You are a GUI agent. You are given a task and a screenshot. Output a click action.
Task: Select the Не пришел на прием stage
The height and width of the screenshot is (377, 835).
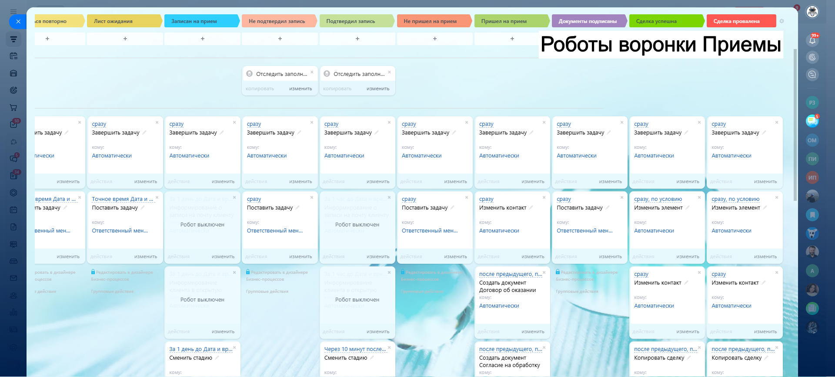pos(434,21)
